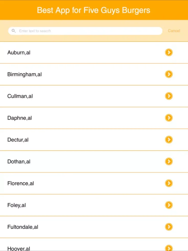The height and width of the screenshot is (251, 188).
Task: Tap the arrow icon beside Auburn,al
Action: tap(169, 52)
